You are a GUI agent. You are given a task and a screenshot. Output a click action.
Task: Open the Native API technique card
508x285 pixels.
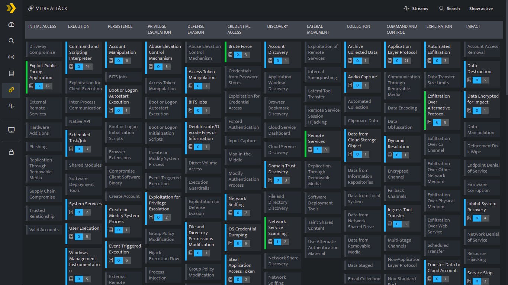[84, 121]
